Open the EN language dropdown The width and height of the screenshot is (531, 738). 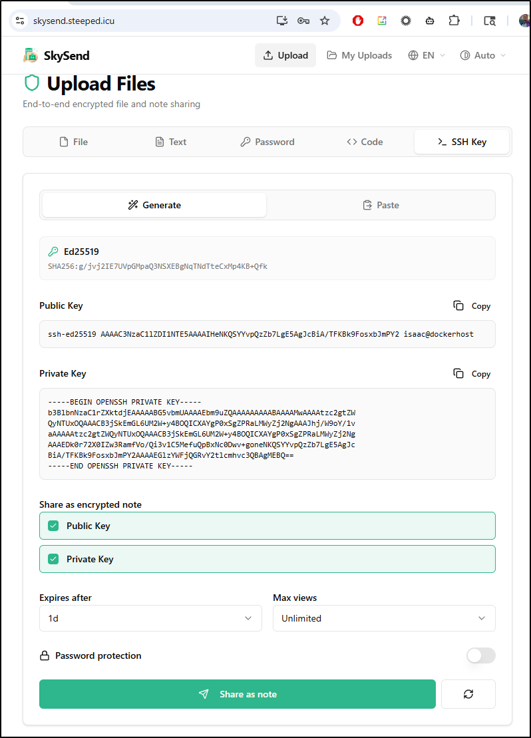pyautogui.click(x=427, y=55)
